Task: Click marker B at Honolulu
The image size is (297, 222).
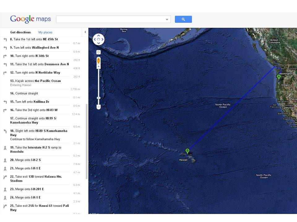Action: (x=187, y=151)
